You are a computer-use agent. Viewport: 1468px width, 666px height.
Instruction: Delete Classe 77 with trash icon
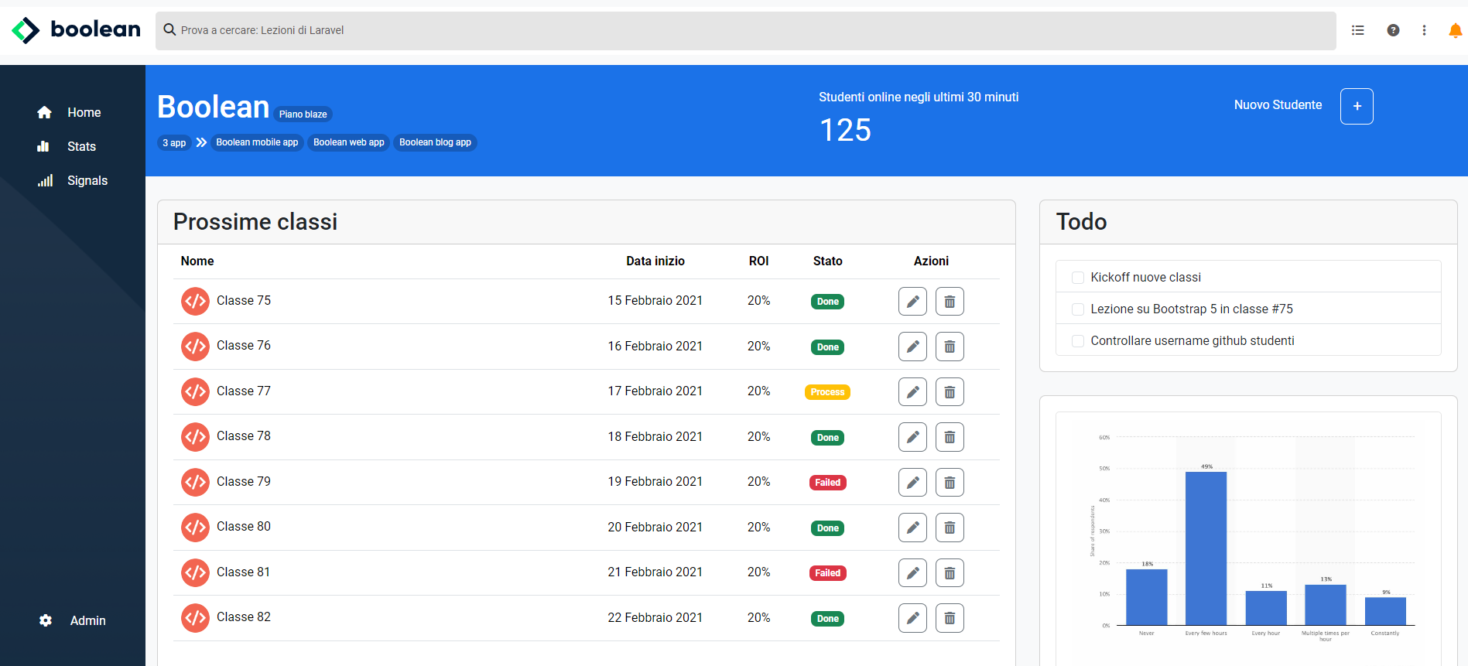tap(950, 392)
